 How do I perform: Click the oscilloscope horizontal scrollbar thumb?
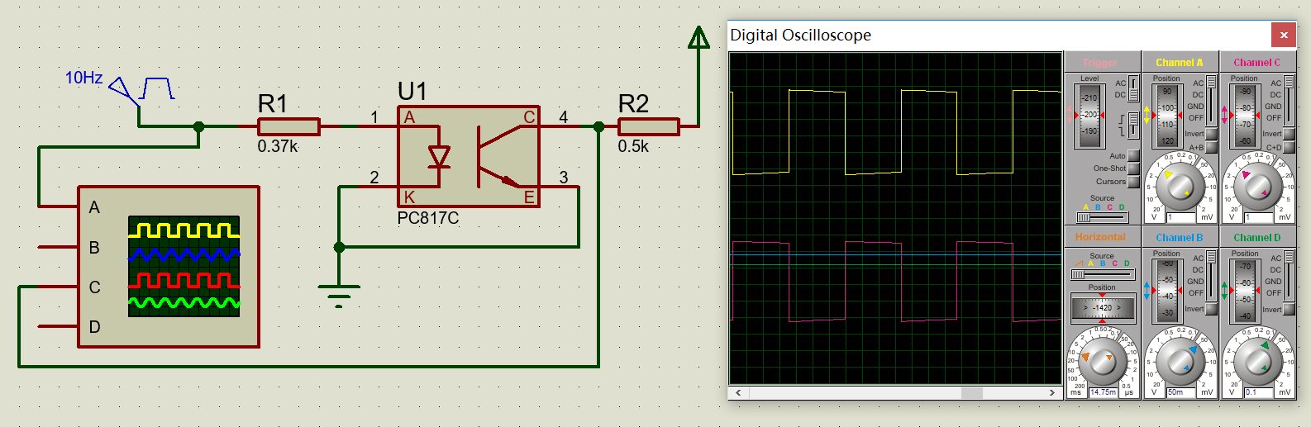[x=971, y=393]
